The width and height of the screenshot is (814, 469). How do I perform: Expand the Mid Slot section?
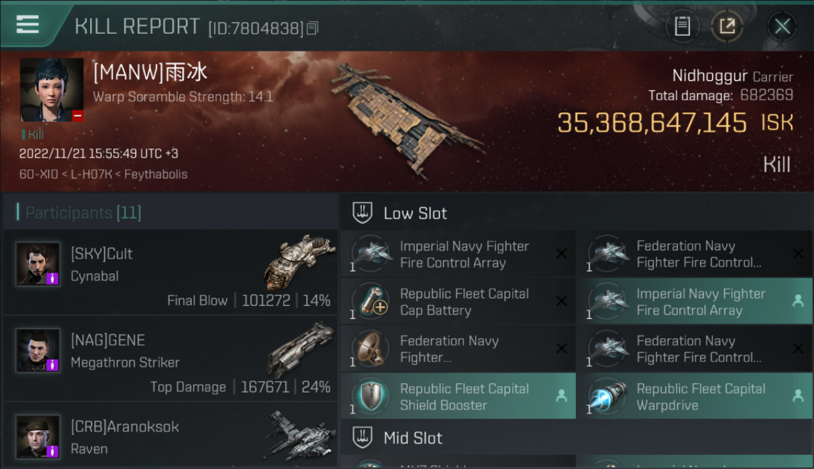coord(577,438)
